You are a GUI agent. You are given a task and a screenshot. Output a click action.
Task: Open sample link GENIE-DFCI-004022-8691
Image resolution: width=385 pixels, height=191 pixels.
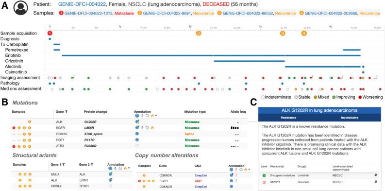pyautogui.click(x=167, y=13)
